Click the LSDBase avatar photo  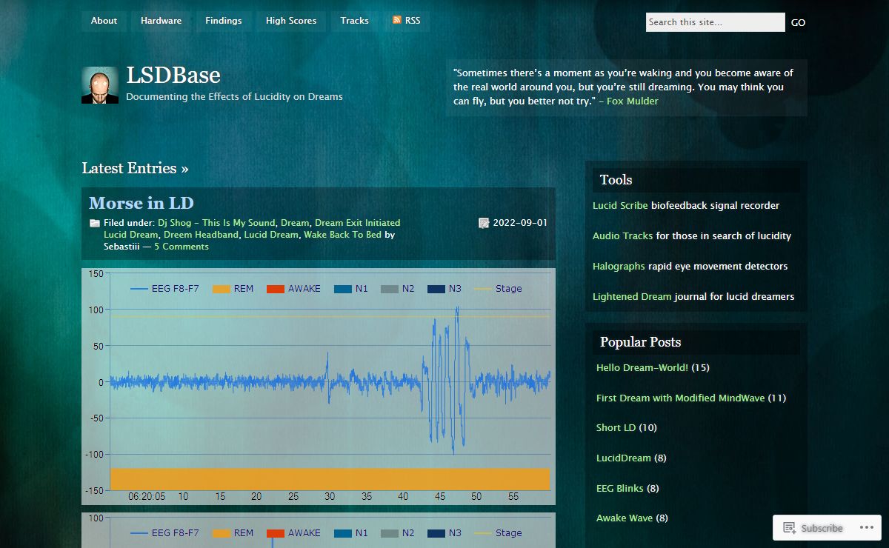coord(100,85)
